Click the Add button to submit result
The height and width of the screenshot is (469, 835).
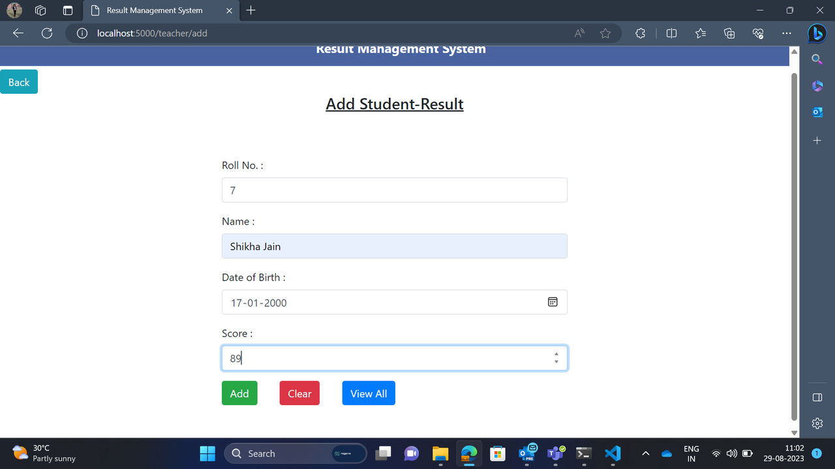239,393
